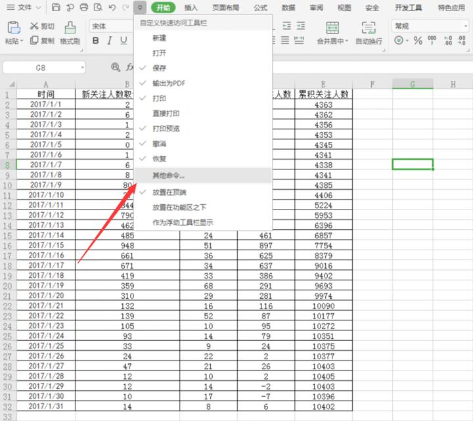Click the Print icon in quick access toolbar

[x=84, y=7]
